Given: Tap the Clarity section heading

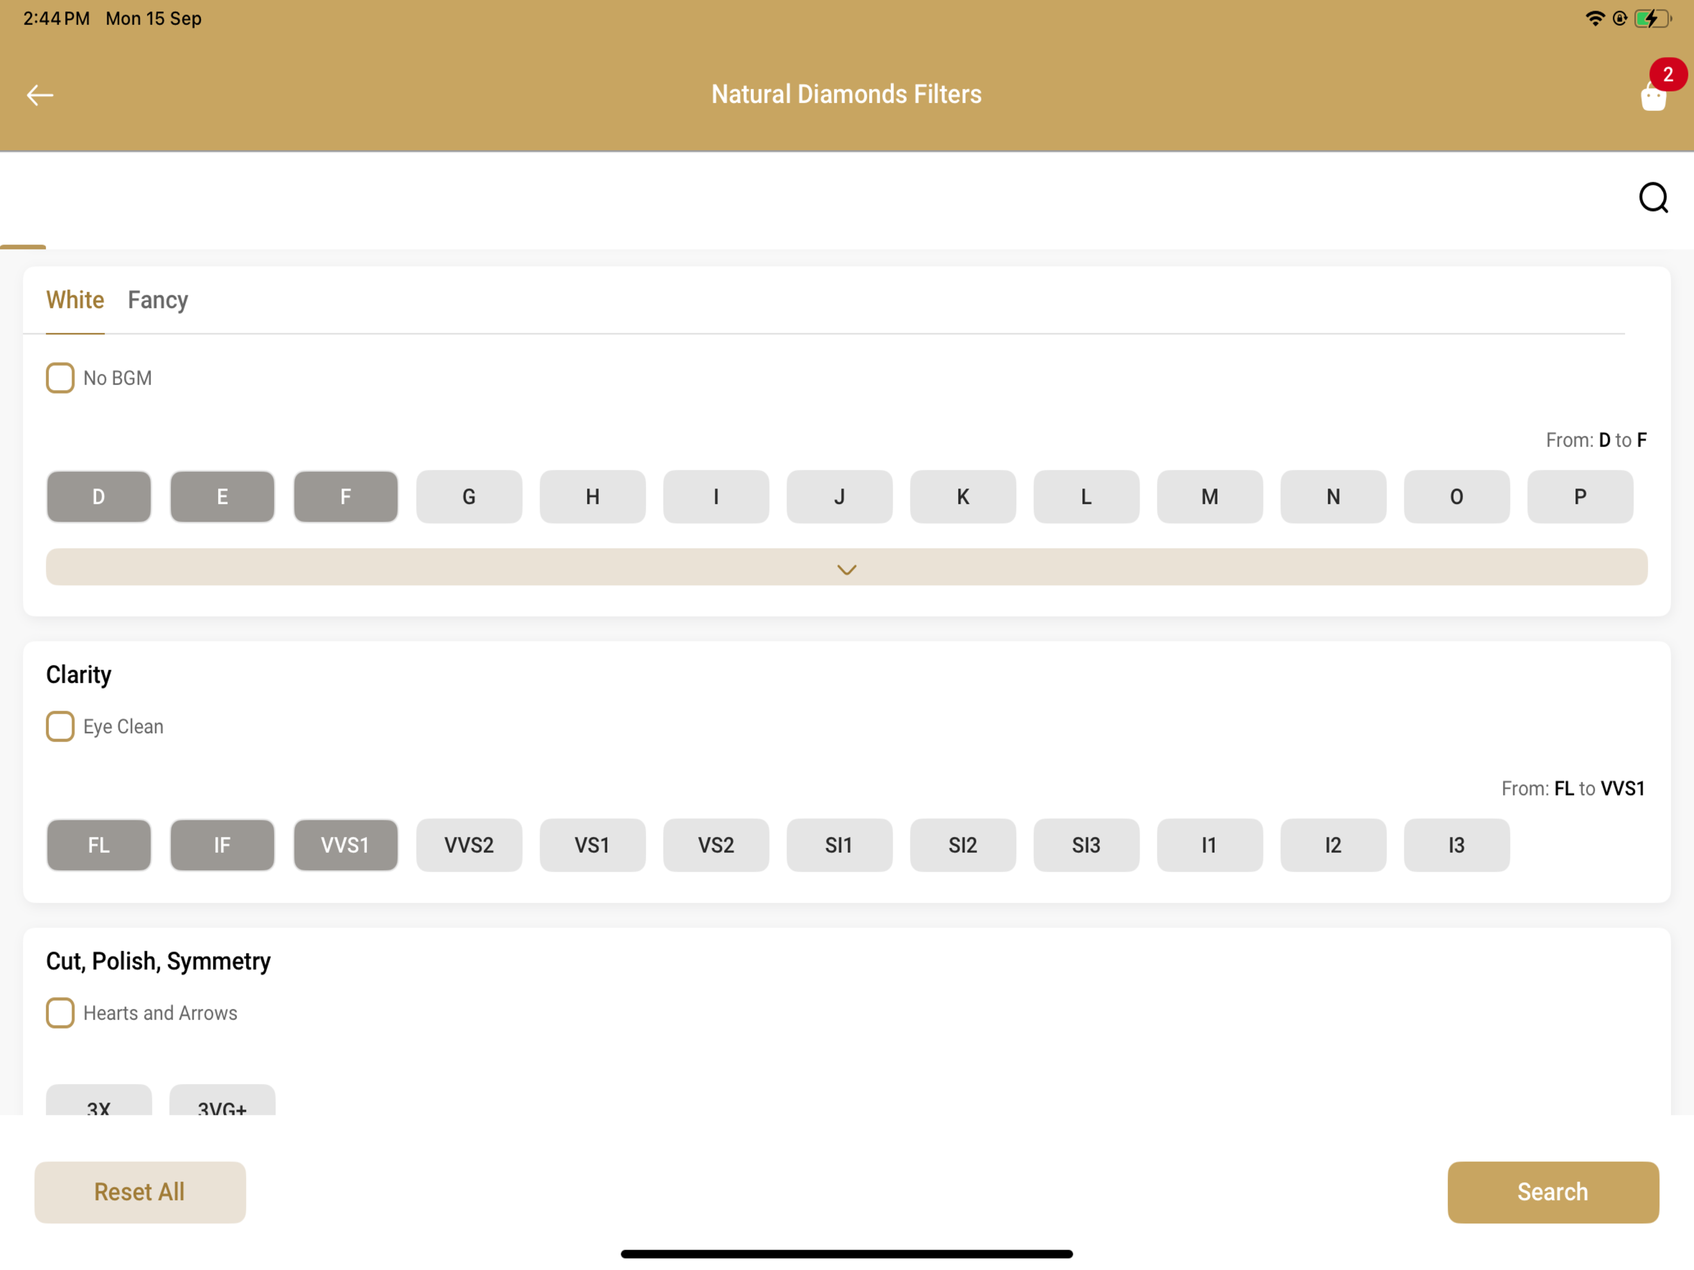Looking at the screenshot, I should [x=79, y=675].
